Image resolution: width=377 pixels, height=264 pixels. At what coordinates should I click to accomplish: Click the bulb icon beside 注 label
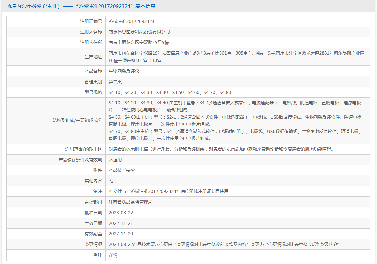(x=95, y=255)
